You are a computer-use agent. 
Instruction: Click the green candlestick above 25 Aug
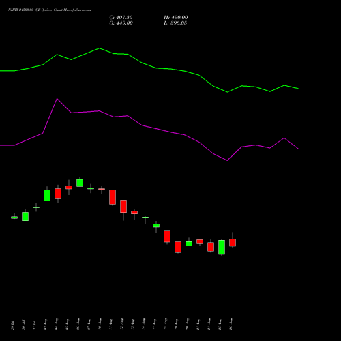[x=222, y=247]
